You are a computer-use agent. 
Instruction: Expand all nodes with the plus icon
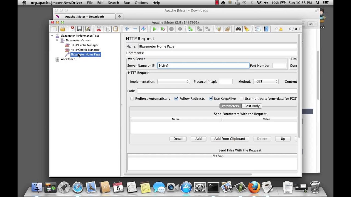(x=127, y=29)
